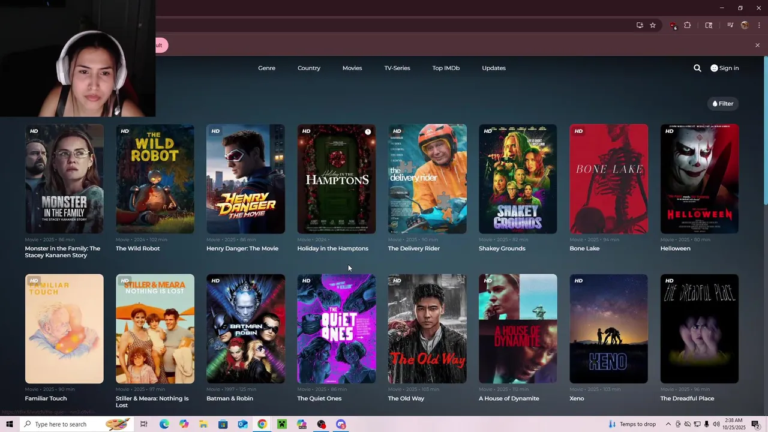Open The Delivery Rider poster
Viewport: 768px width, 432px height.
(x=427, y=179)
